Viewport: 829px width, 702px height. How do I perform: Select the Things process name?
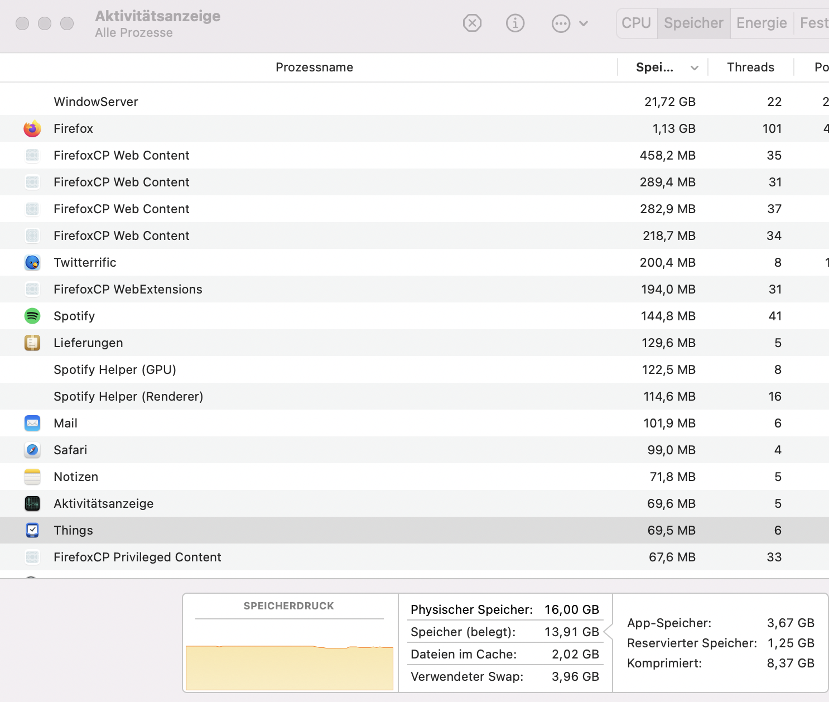tap(73, 530)
